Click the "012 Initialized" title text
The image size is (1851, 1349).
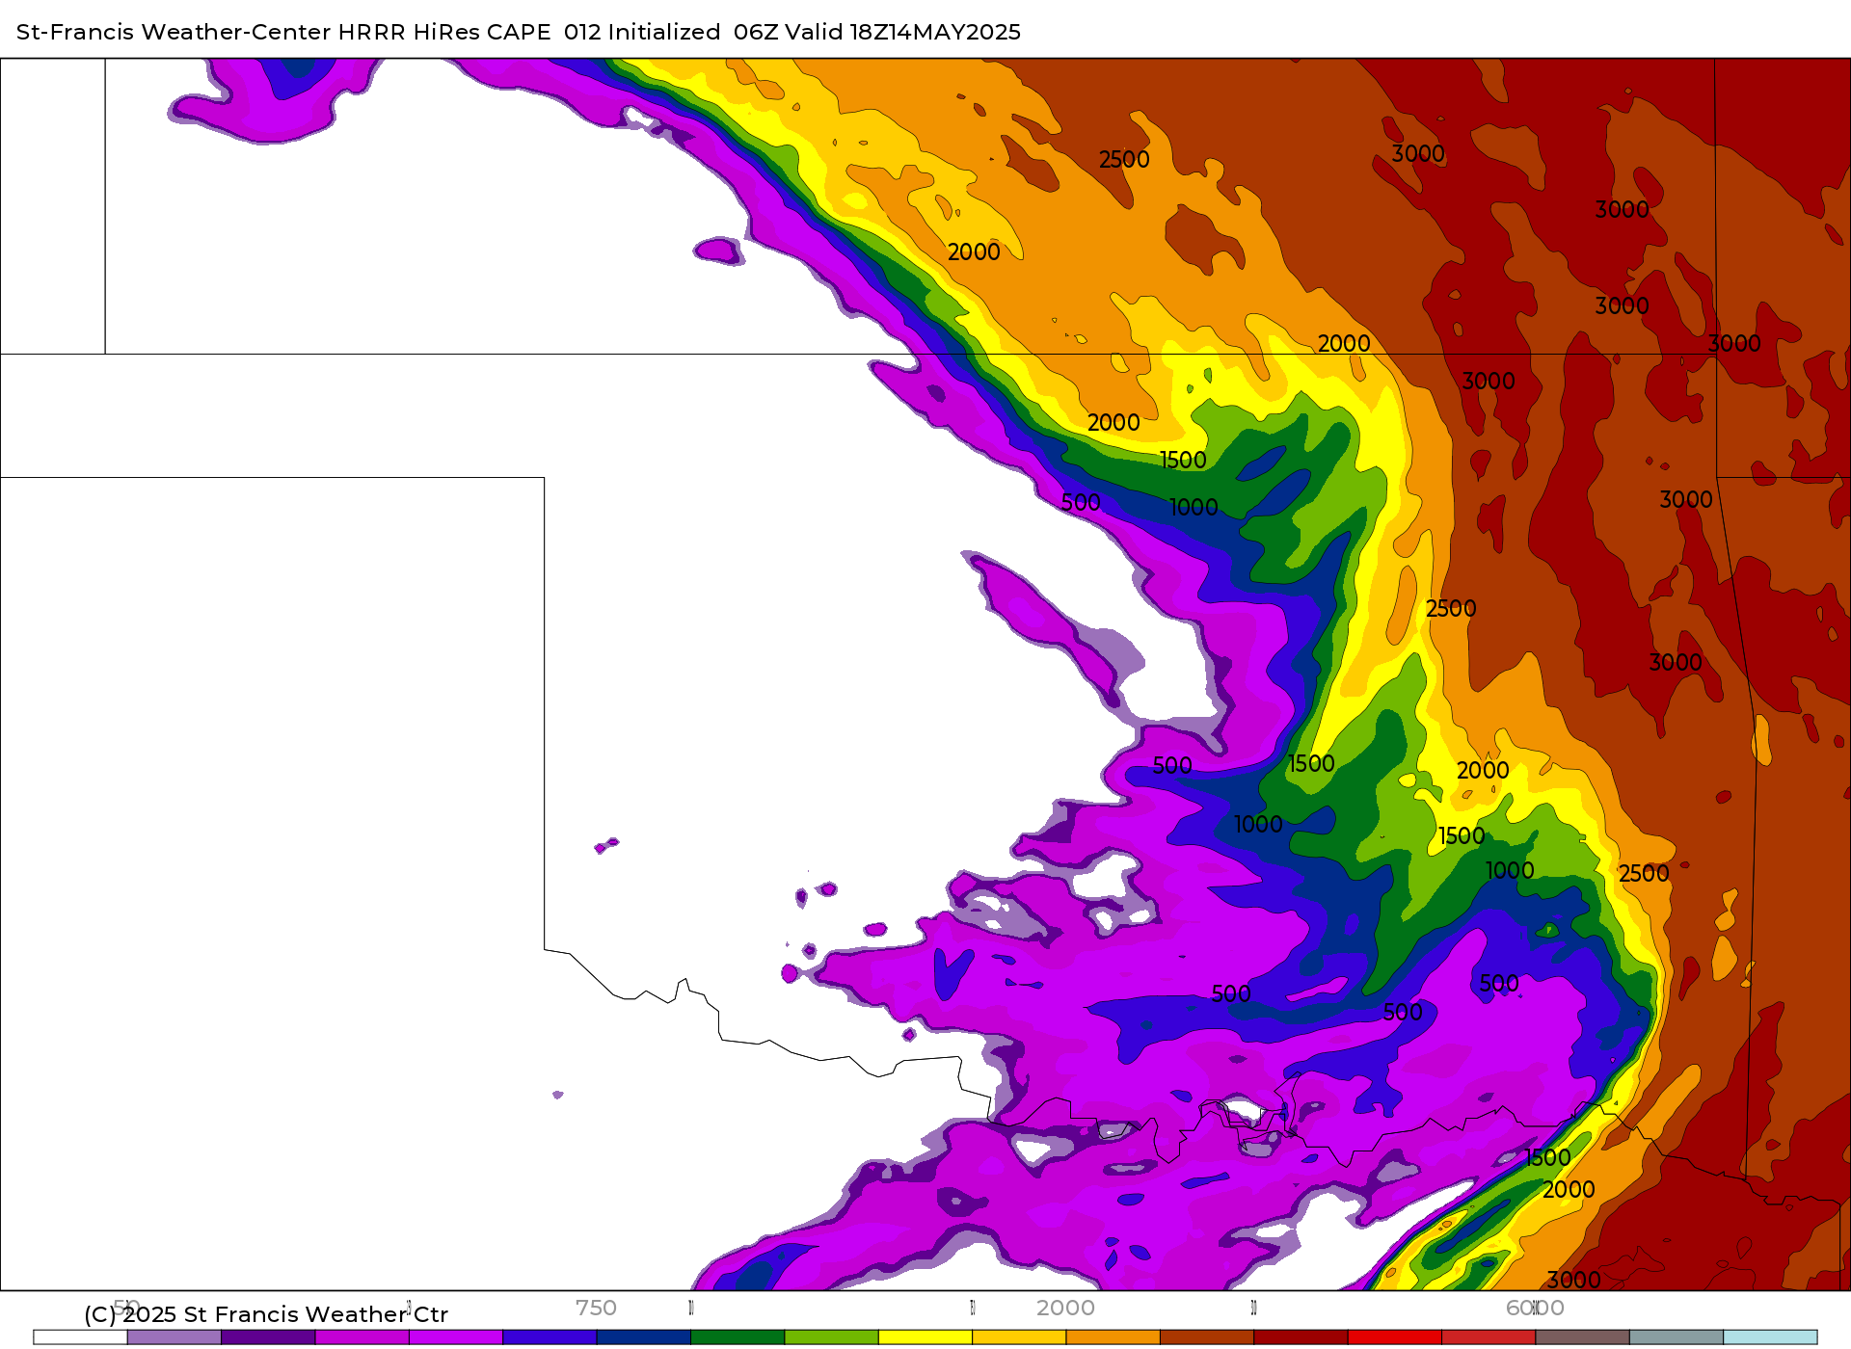click(x=642, y=32)
